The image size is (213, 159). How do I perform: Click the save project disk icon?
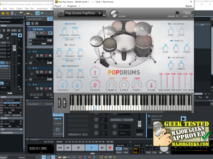click(12, 13)
